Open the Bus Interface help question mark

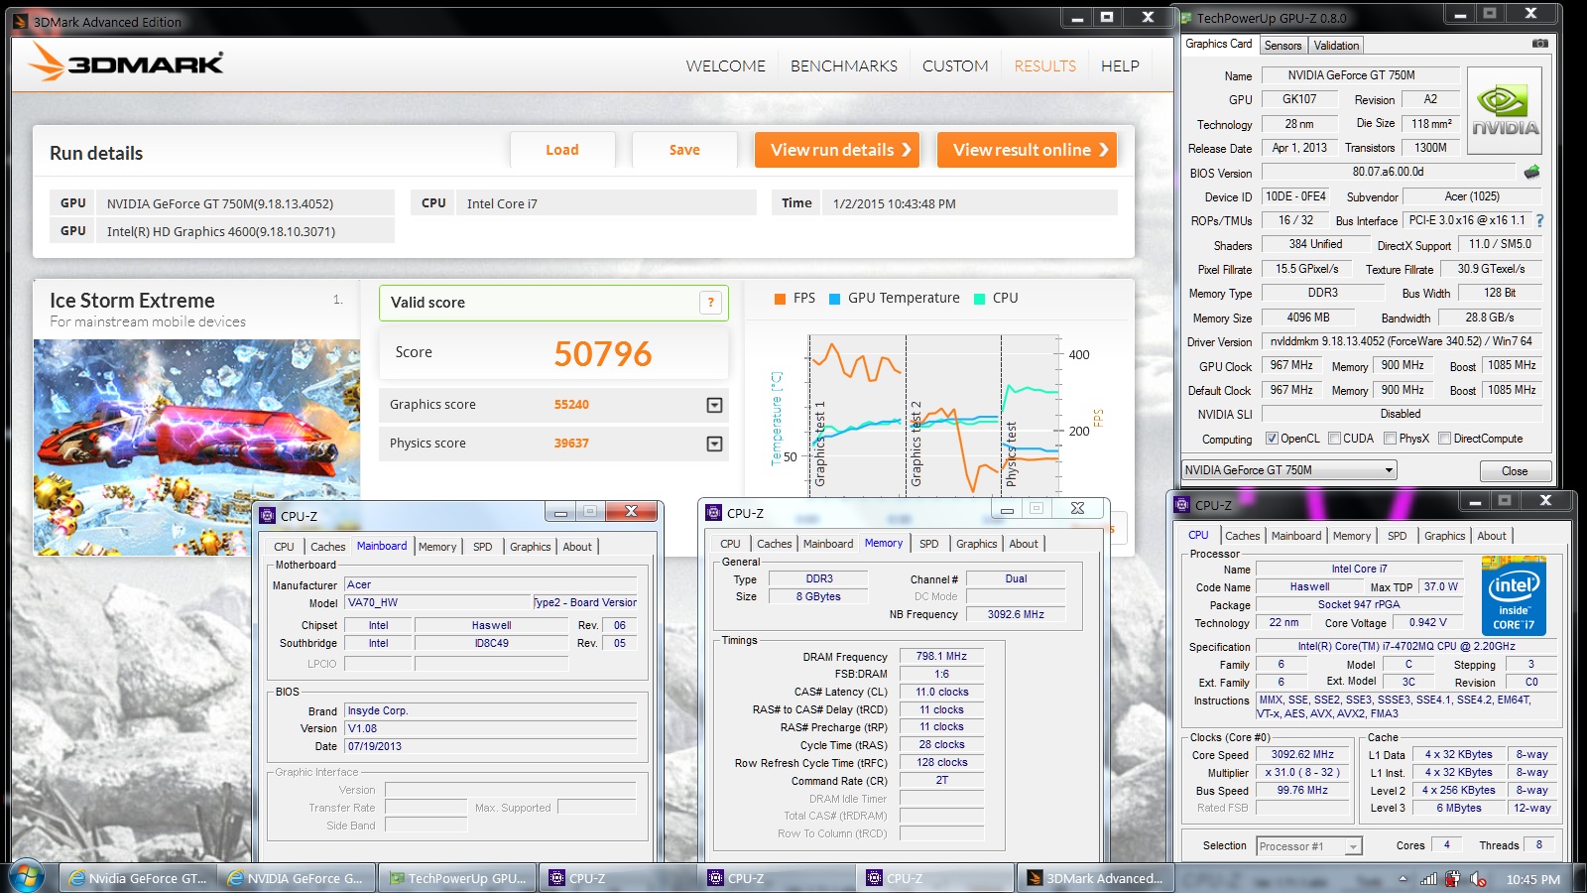tap(1539, 220)
